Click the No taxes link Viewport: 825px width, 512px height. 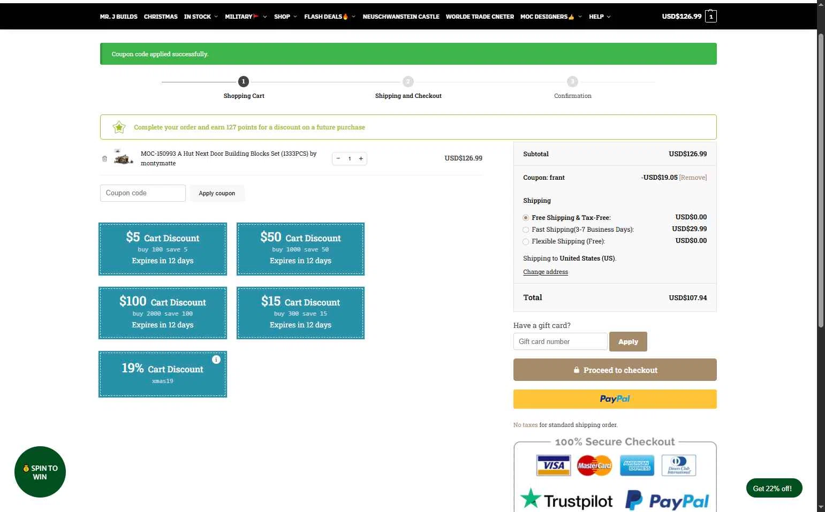(x=525, y=425)
